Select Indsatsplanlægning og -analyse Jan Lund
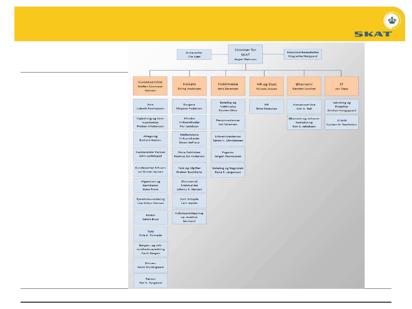 coord(189,217)
